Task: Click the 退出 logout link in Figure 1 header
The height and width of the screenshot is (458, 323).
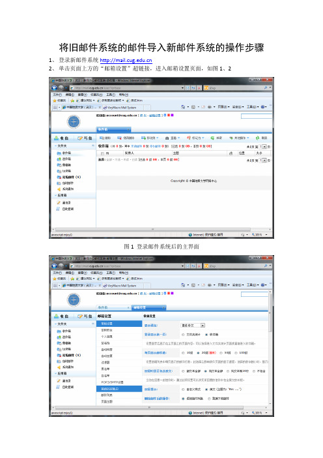Action: tap(143, 115)
